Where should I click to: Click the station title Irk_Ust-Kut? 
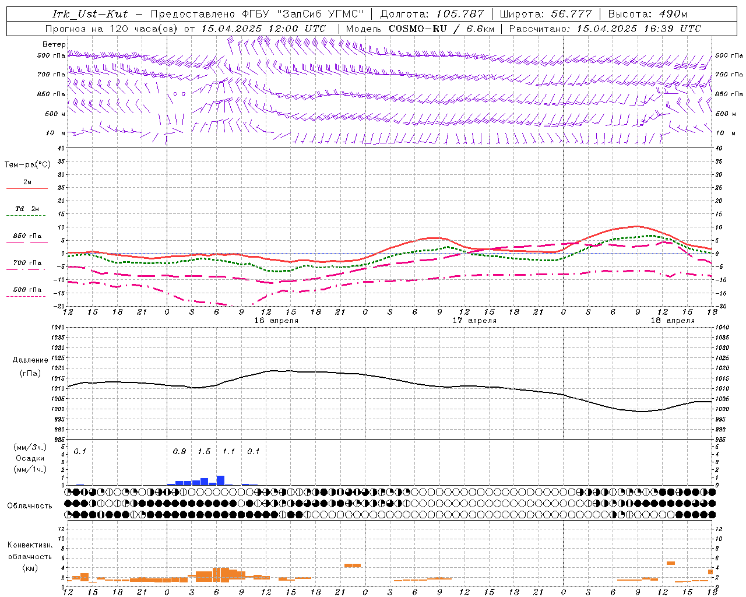coord(90,14)
